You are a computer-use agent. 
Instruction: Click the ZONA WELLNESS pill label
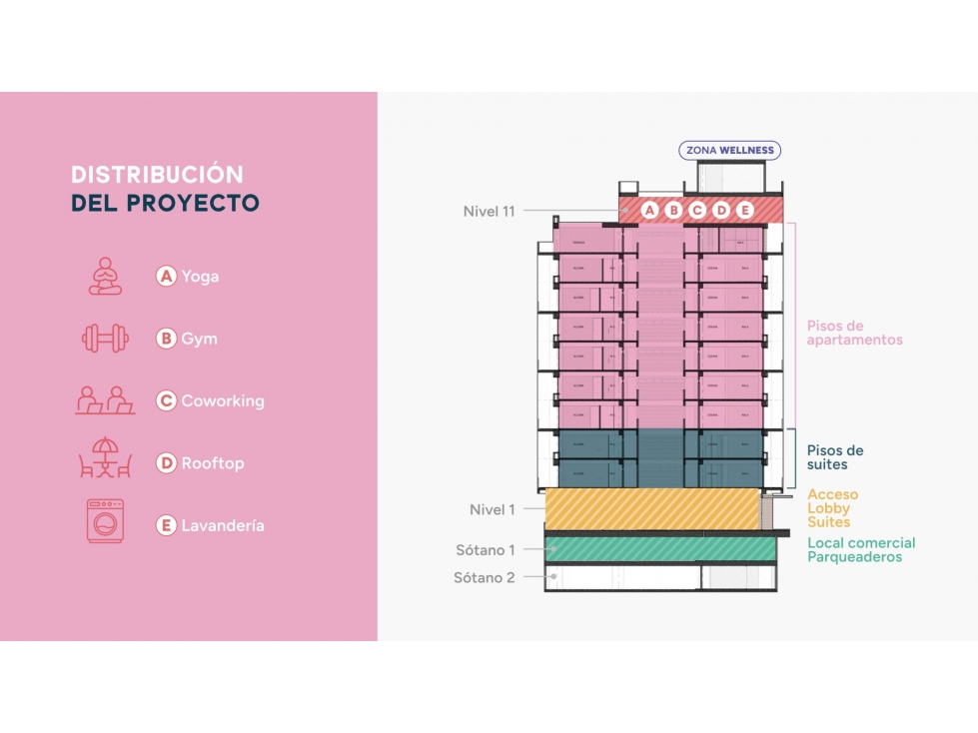click(x=730, y=150)
